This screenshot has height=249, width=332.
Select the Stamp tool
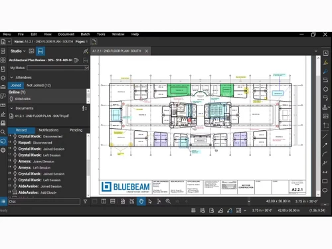coord(325,108)
